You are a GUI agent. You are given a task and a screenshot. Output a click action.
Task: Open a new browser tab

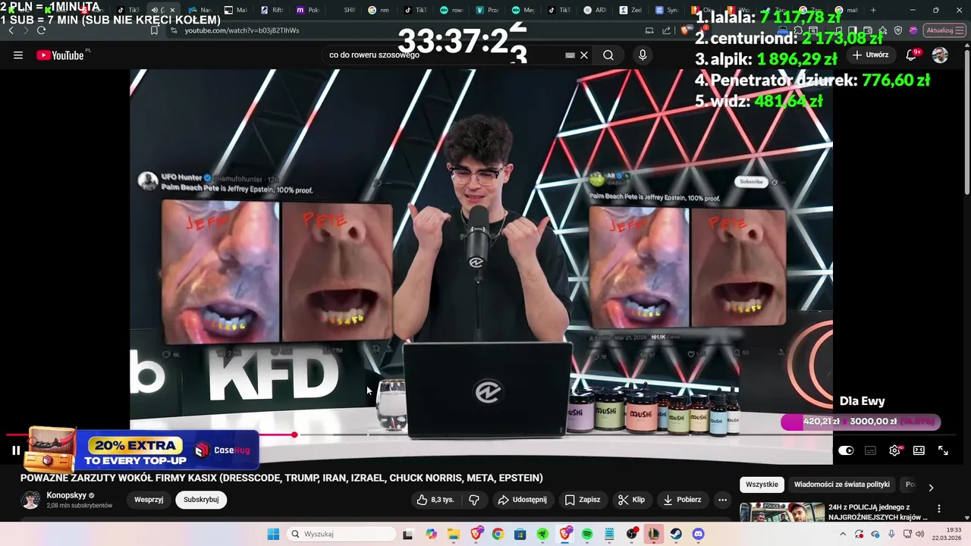873,10
